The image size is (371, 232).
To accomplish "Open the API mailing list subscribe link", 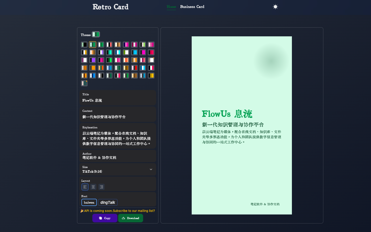I will coord(118,211).
